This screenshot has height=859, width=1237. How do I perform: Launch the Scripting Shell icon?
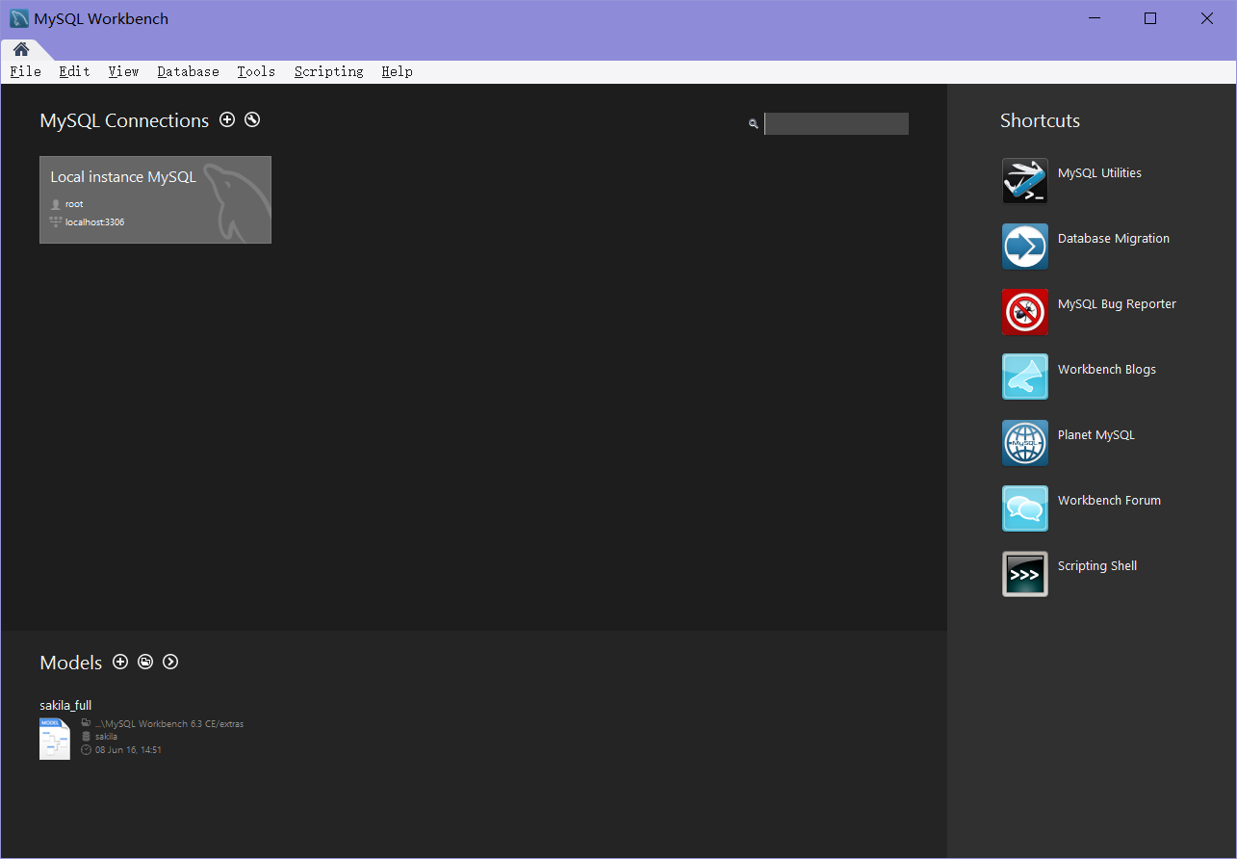click(1024, 574)
